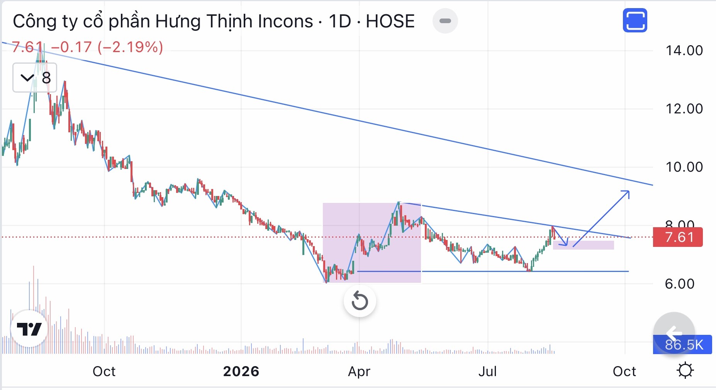Open symbol title Công ty cổ phần Hưng Thịnh Incons
The width and height of the screenshot is (716, 390).
(x=163, y=21)
